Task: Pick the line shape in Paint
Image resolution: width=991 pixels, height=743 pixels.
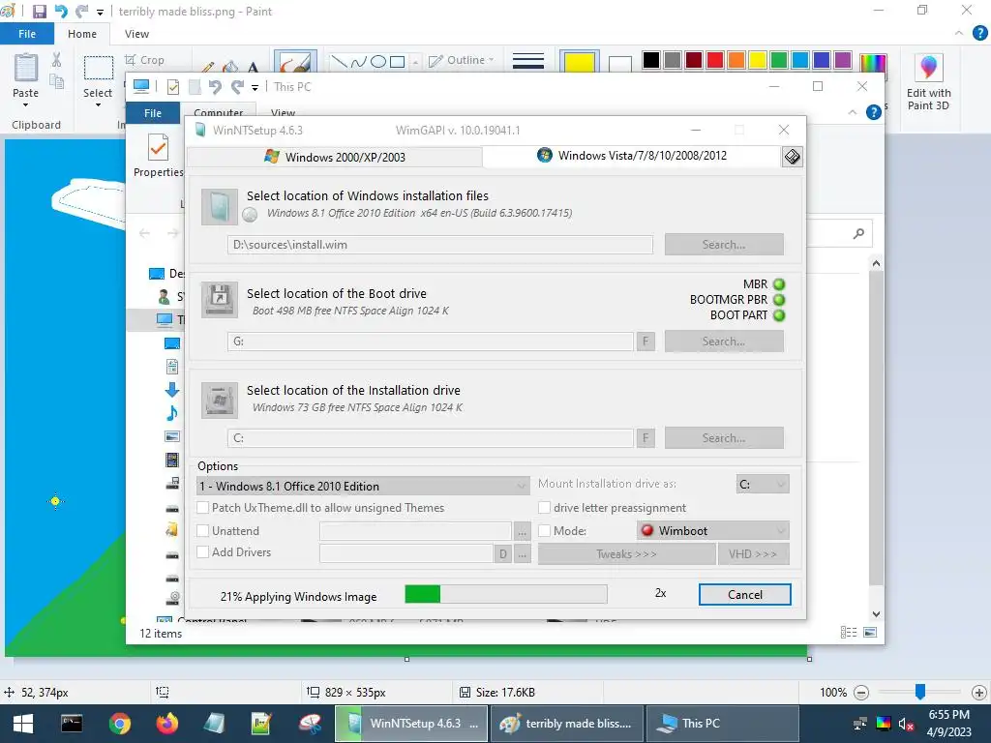Action: pos(340,61)
